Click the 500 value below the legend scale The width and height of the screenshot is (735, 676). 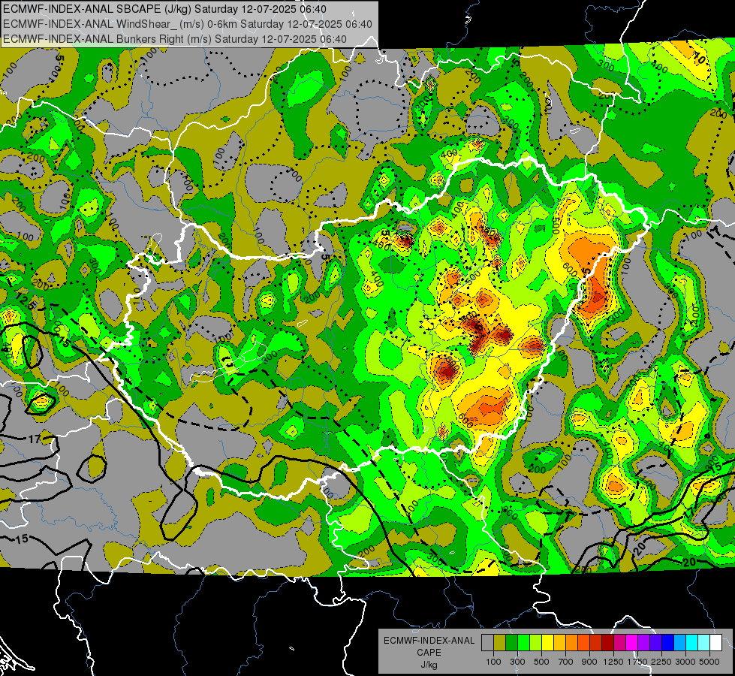541,662
